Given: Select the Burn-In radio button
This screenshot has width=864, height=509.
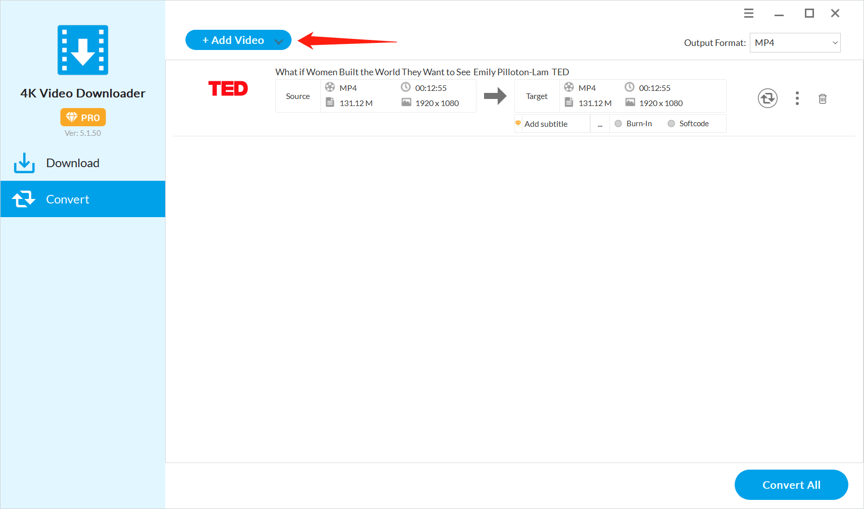Looking at the screenshot, I should (x=618, y=124).
